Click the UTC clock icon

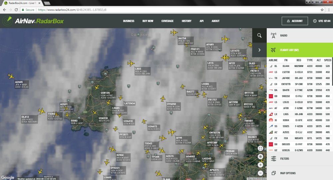(x=315, y=21)
